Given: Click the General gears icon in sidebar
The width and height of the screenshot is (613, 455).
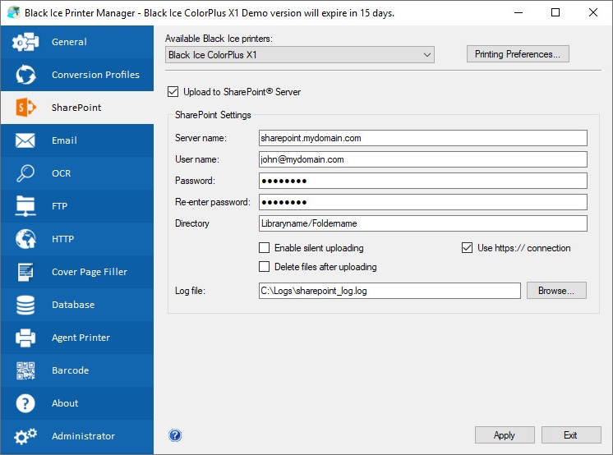Looking at the screenshot, I should (x=25, y=42).
